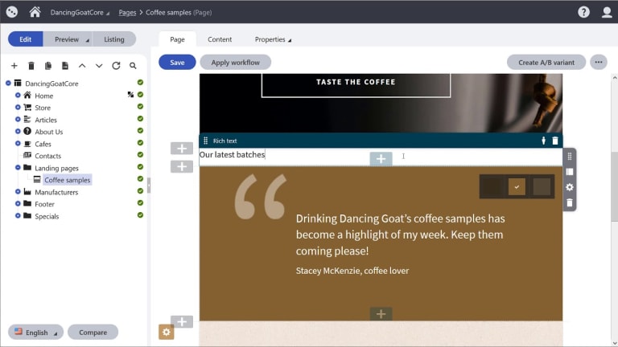Open the DancingGoatCore site selector
Screen dimensions: 618x347
click(x=80, y=13)
